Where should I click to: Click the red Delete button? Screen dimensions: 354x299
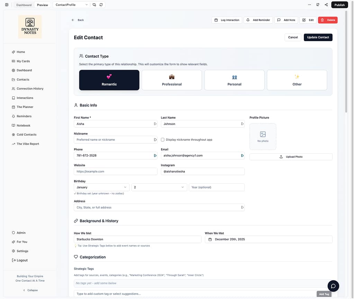click(x=327, y=20)
